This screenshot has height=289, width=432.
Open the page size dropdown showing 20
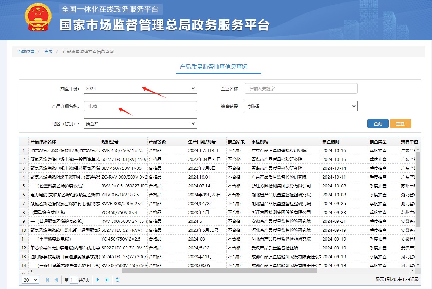[30, 280]
